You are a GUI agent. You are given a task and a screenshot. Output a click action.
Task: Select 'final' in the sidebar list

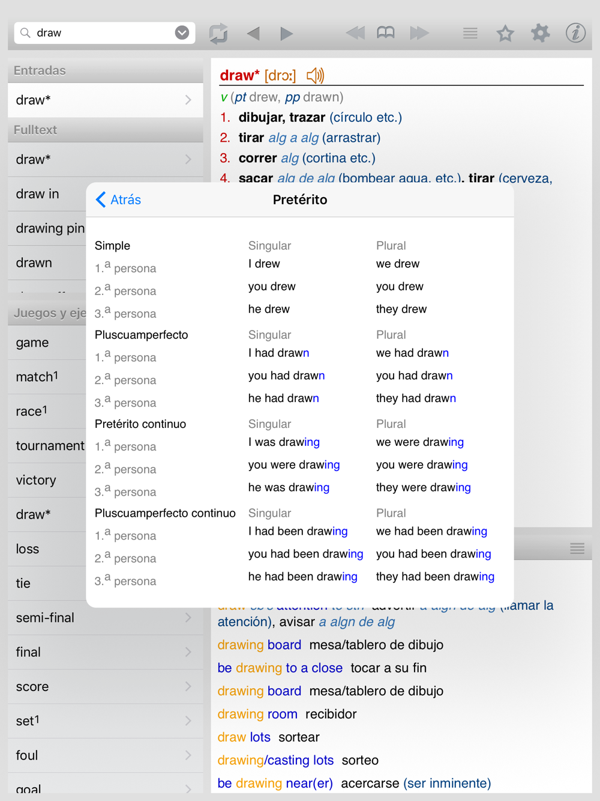(106, 652)
